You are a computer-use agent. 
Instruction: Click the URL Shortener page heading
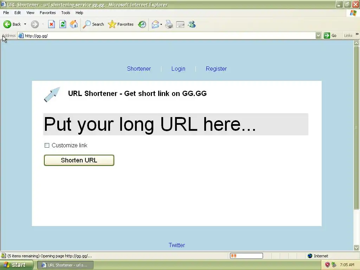[x=137, y=94]
